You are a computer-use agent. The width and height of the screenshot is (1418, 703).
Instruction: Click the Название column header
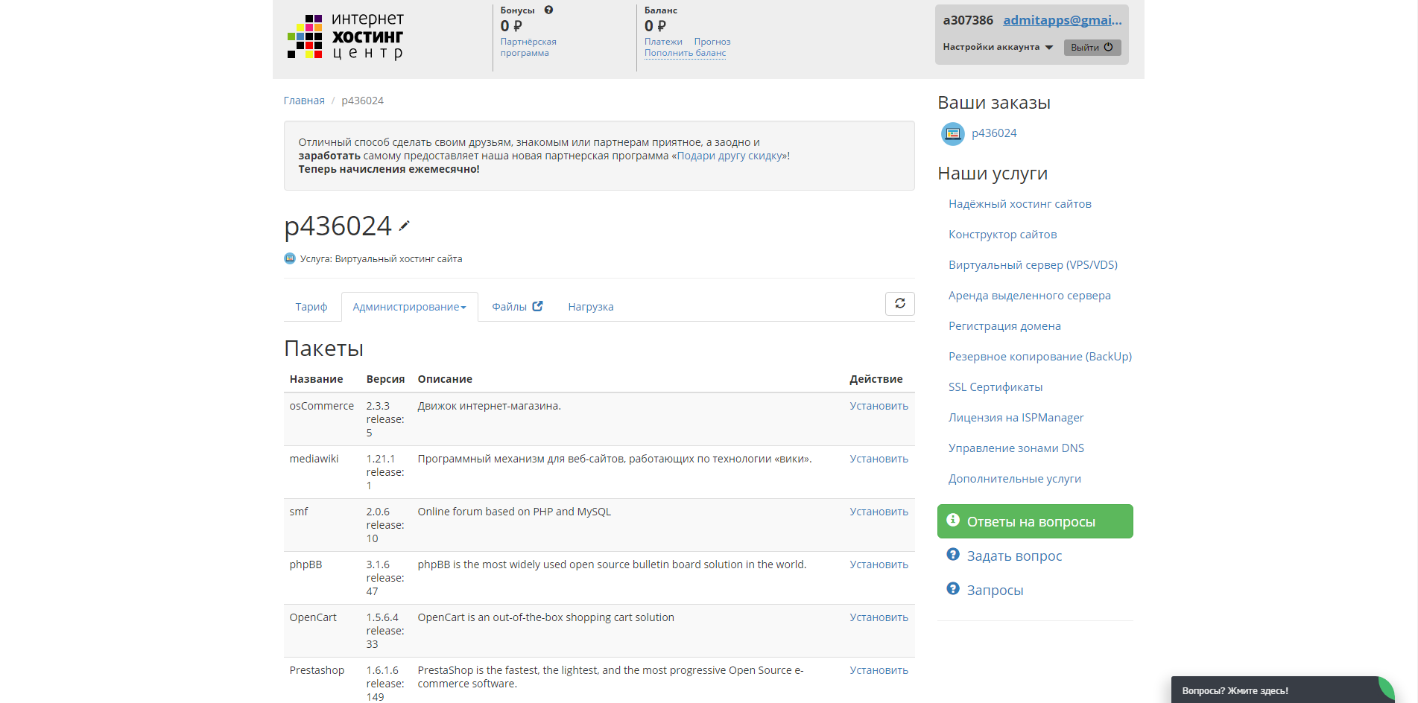(317, 379)
